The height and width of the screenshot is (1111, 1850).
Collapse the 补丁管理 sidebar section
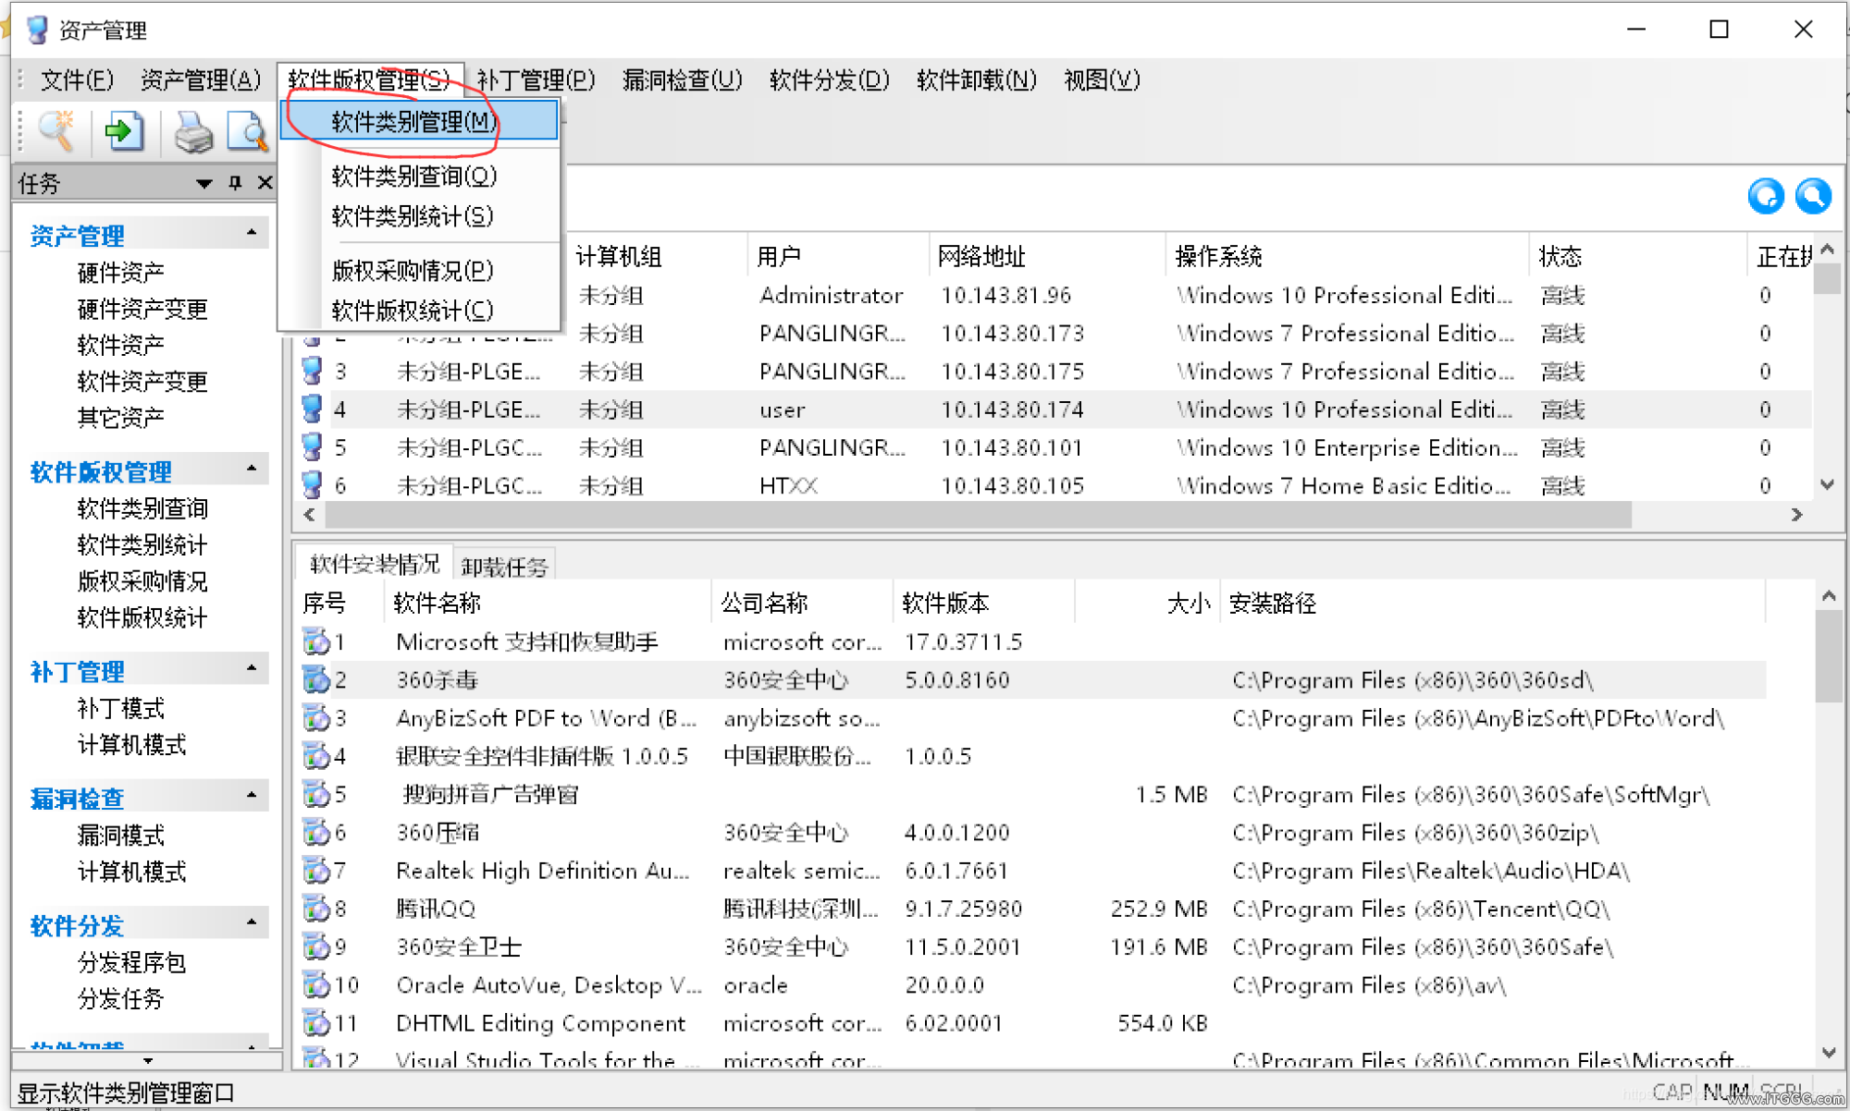click(x=252, y=669)
